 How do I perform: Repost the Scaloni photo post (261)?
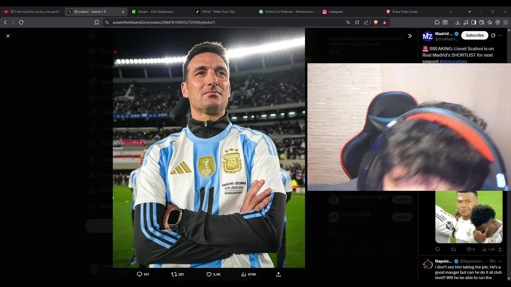pos(178,274)
